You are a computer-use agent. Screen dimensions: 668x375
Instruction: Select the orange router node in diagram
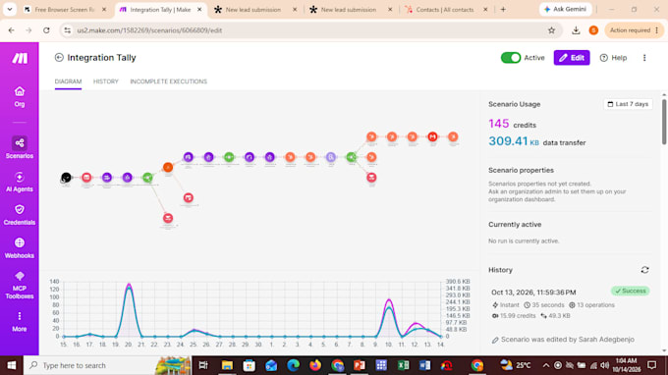[x=168, y=167]
